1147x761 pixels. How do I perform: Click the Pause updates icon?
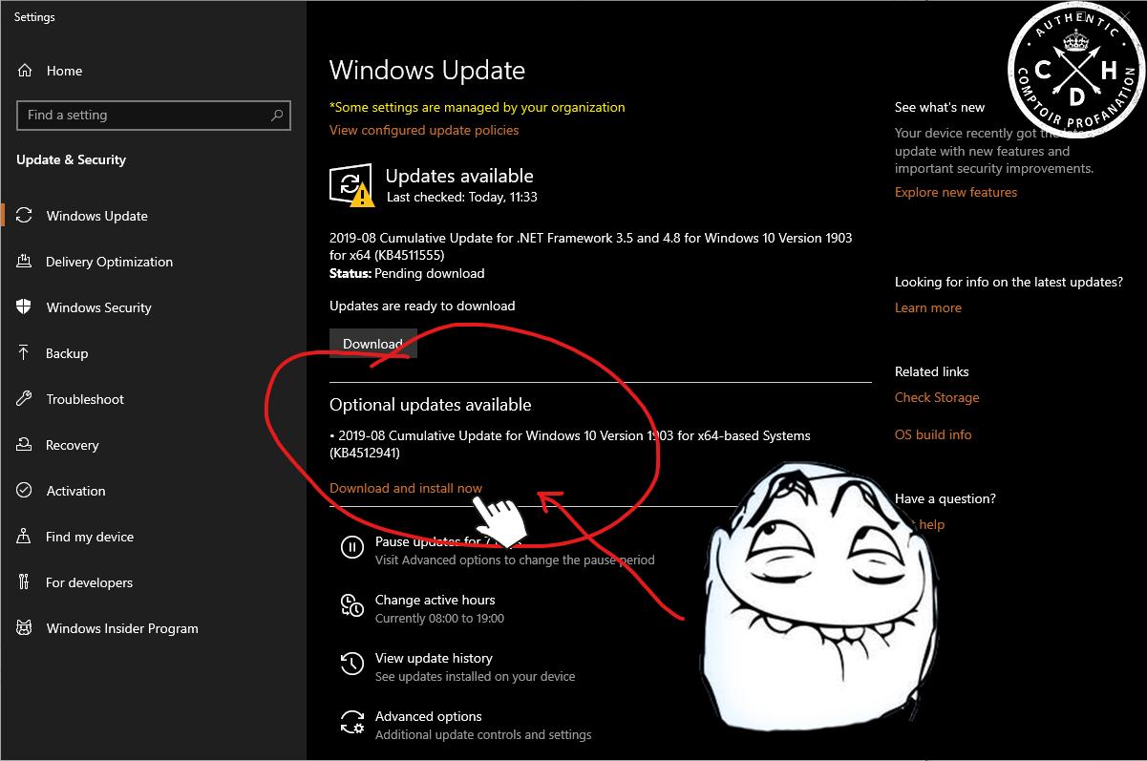point(352,547)
